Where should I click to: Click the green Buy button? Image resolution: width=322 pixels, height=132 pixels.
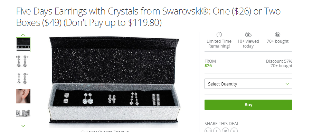[248, 105]
